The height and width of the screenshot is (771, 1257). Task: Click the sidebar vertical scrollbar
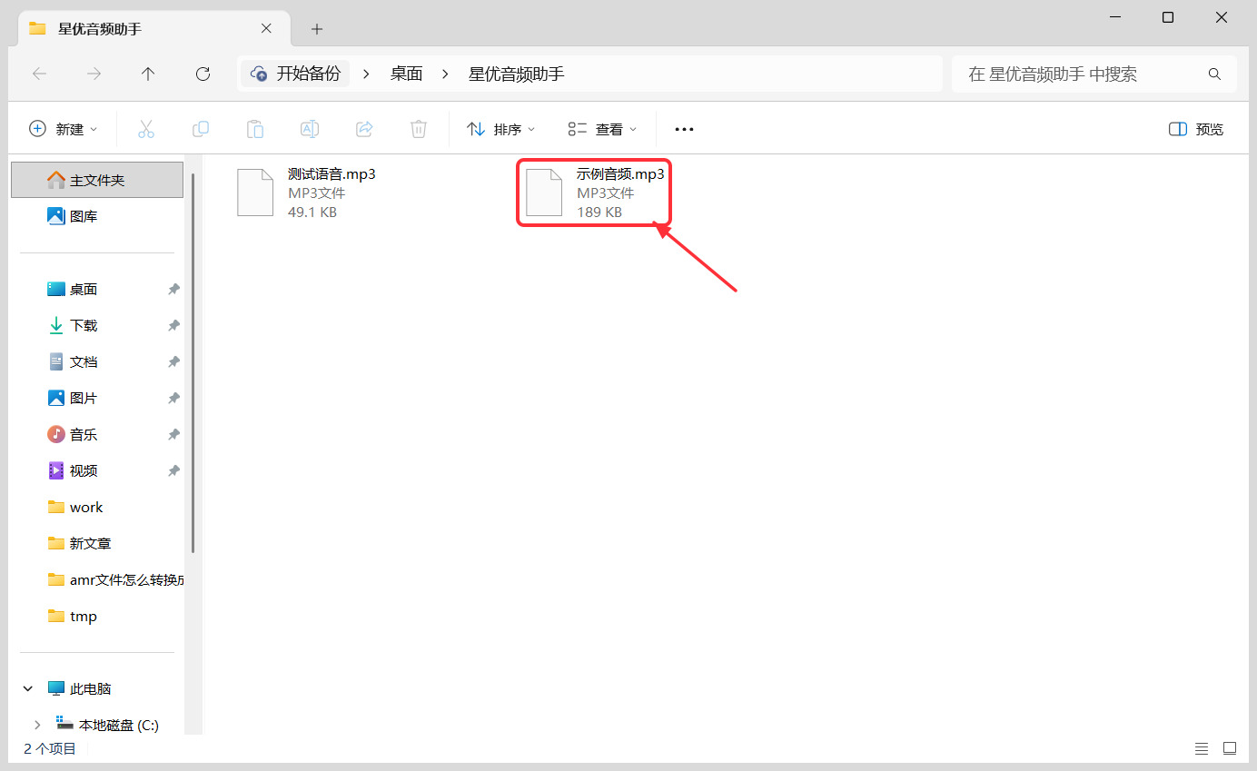(193, 363)
